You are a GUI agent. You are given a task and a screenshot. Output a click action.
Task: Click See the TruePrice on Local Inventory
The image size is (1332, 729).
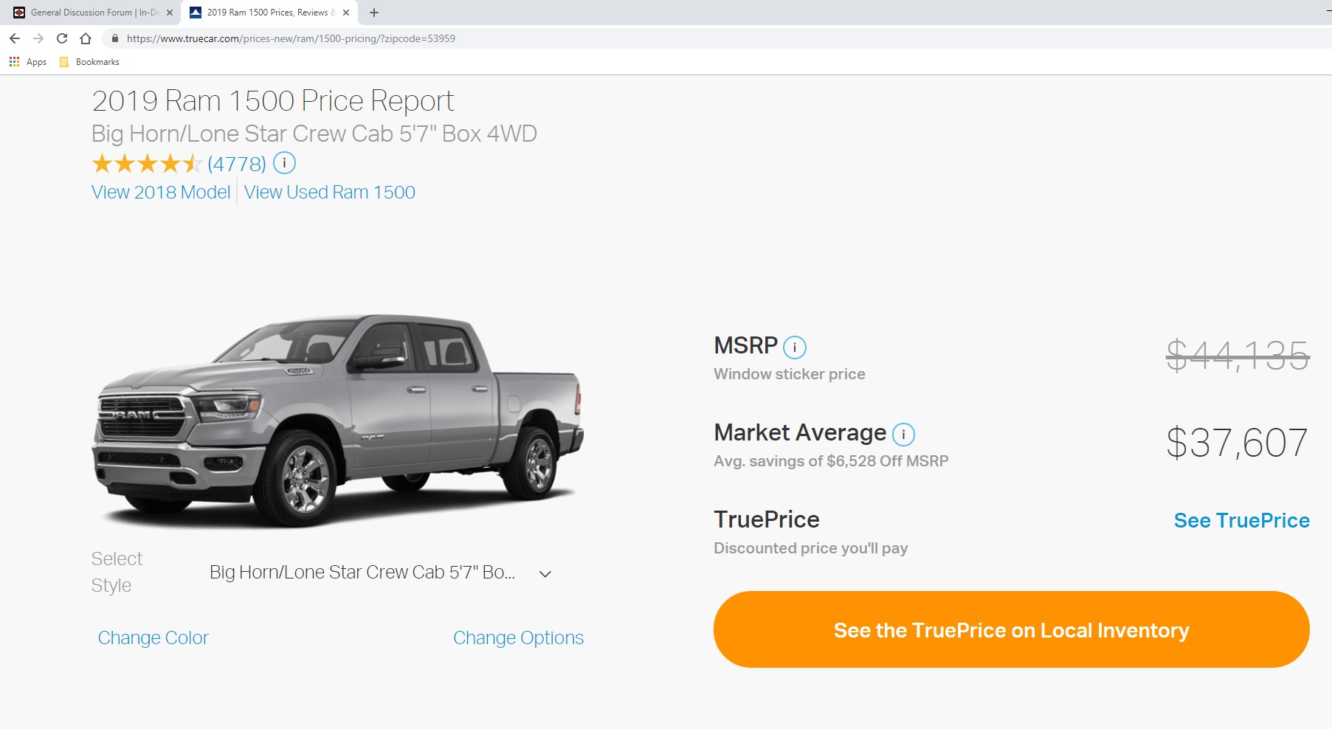(x=1011, y=629)
